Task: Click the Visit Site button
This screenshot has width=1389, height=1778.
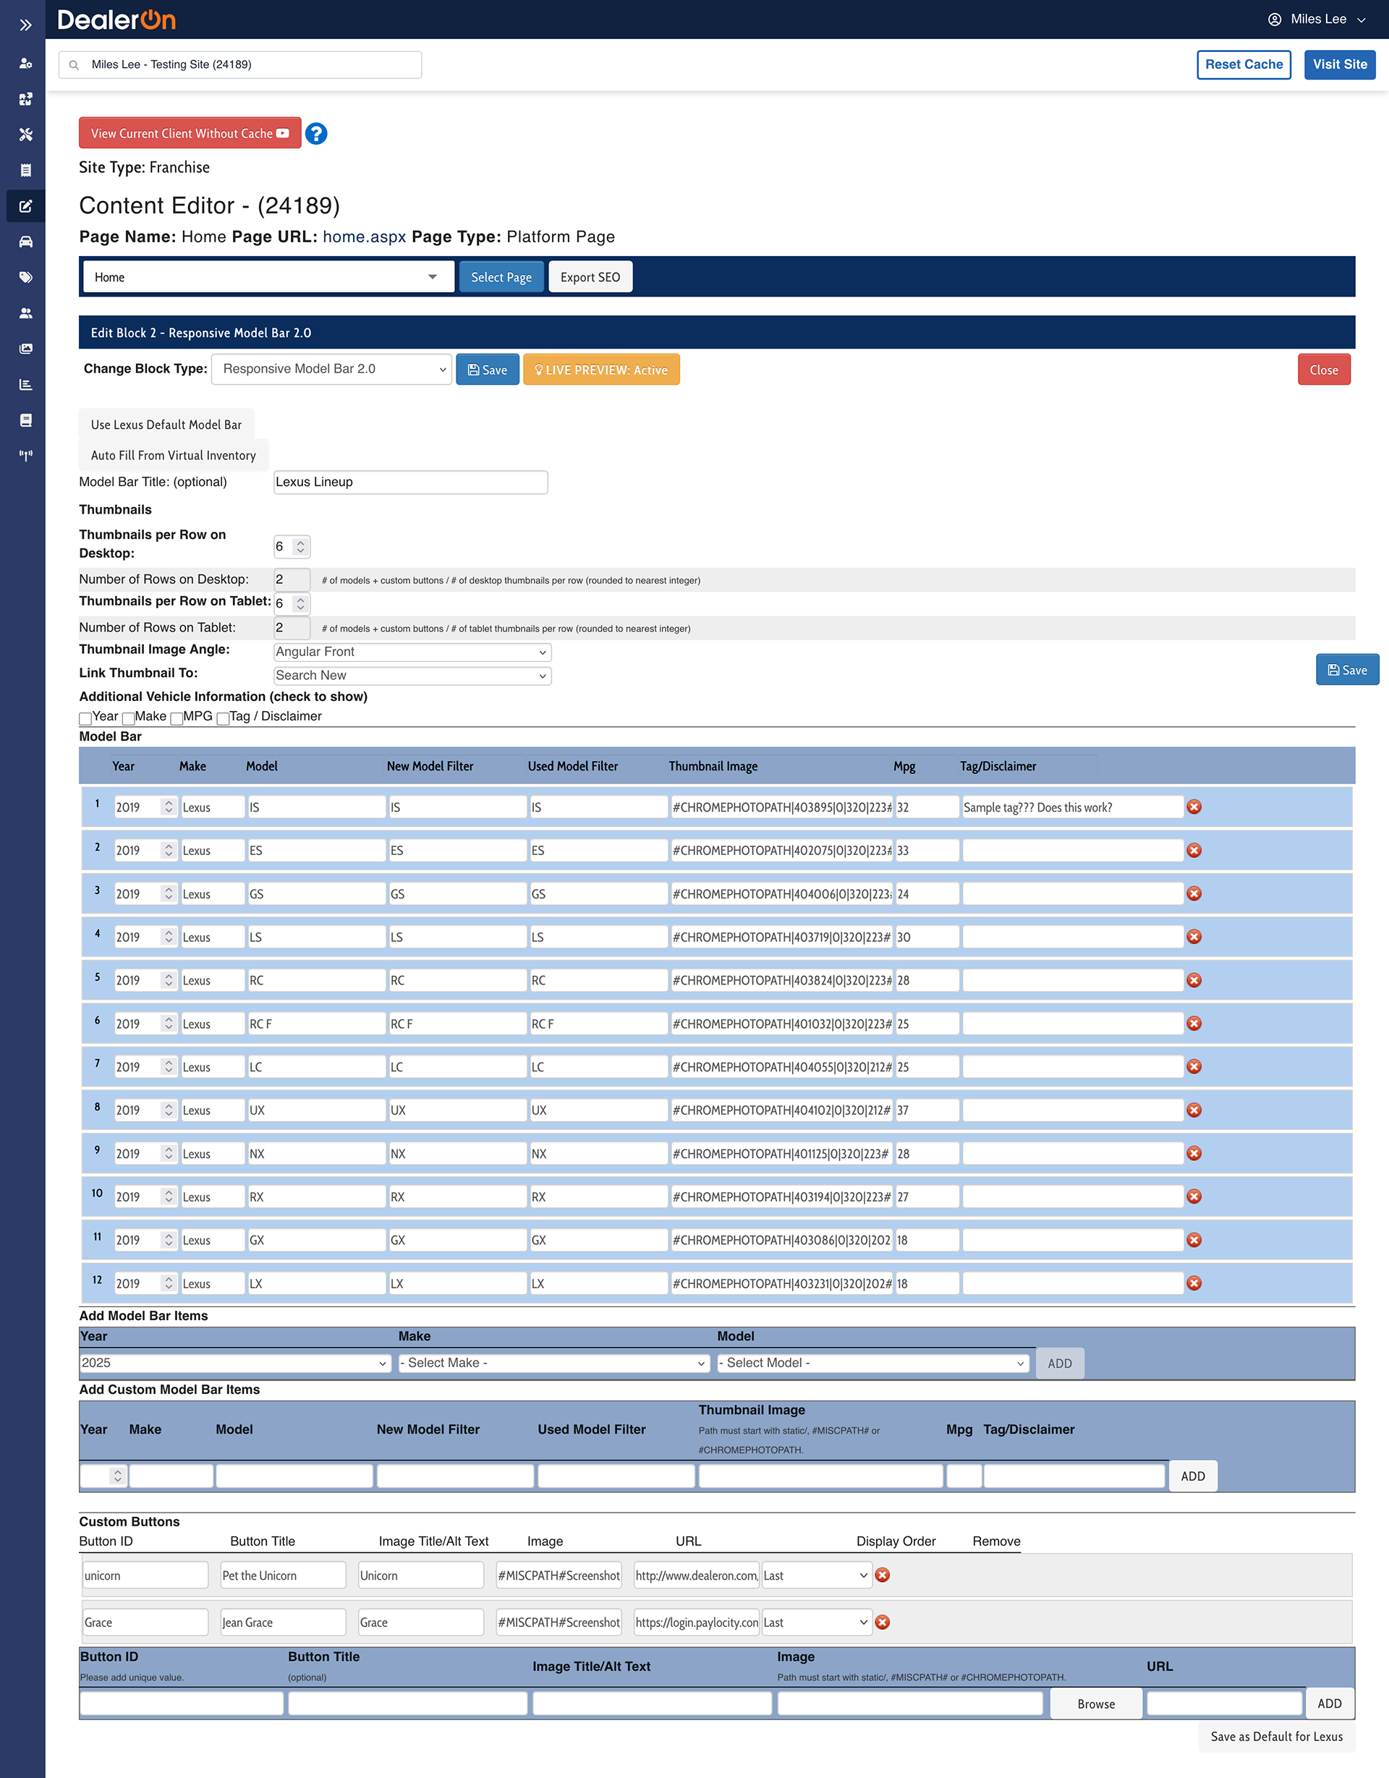Action: coord(1339,64)
